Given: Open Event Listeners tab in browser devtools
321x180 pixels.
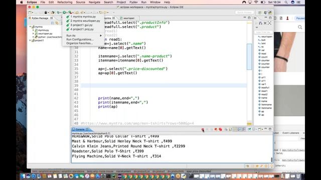Looking at the screenshot, I should pos(291,133).
